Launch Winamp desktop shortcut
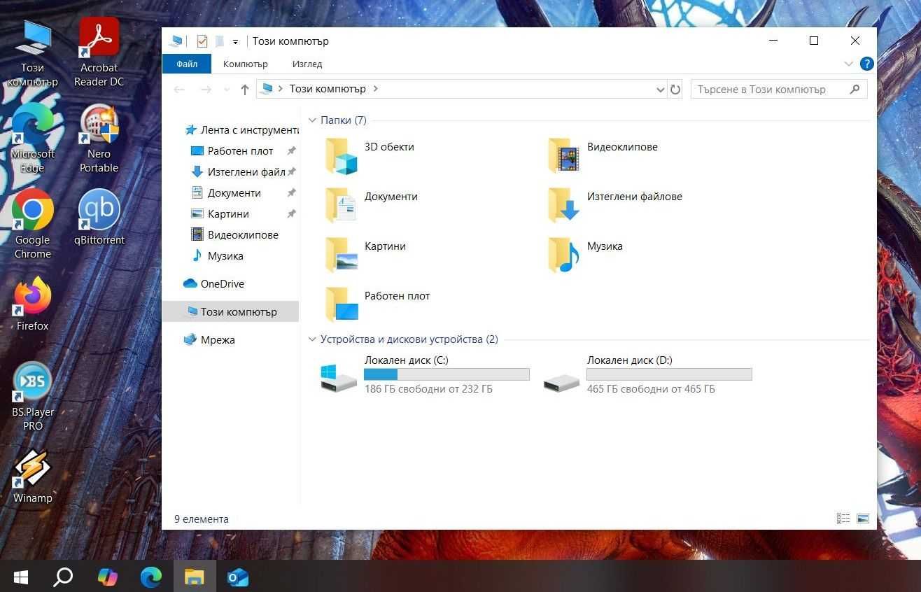 (33, 477)
